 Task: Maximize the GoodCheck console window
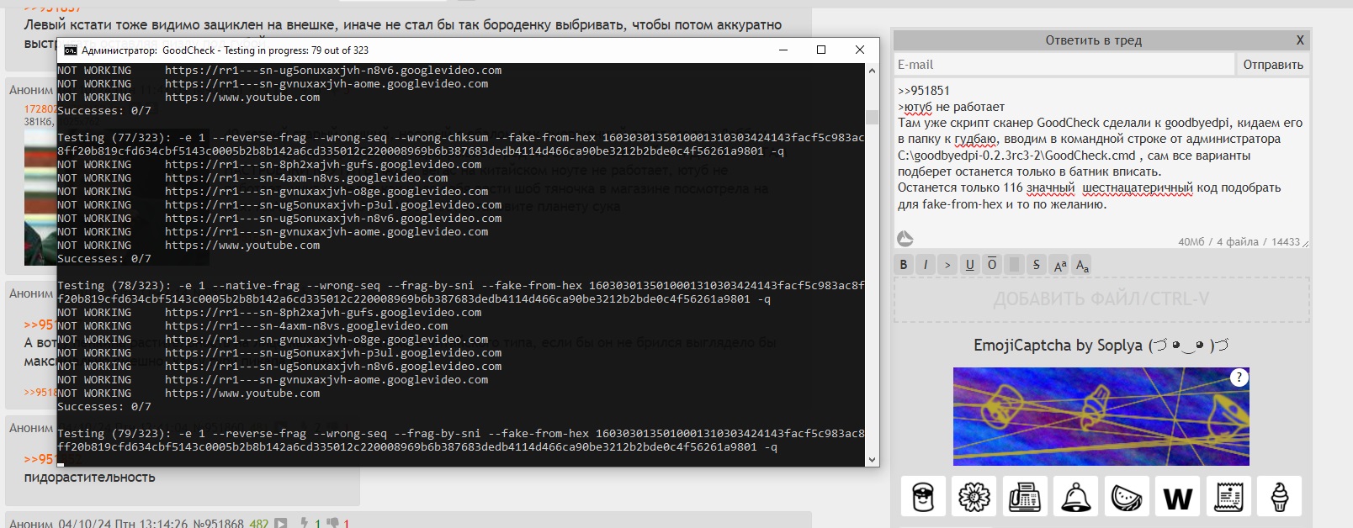click(821, 50)
